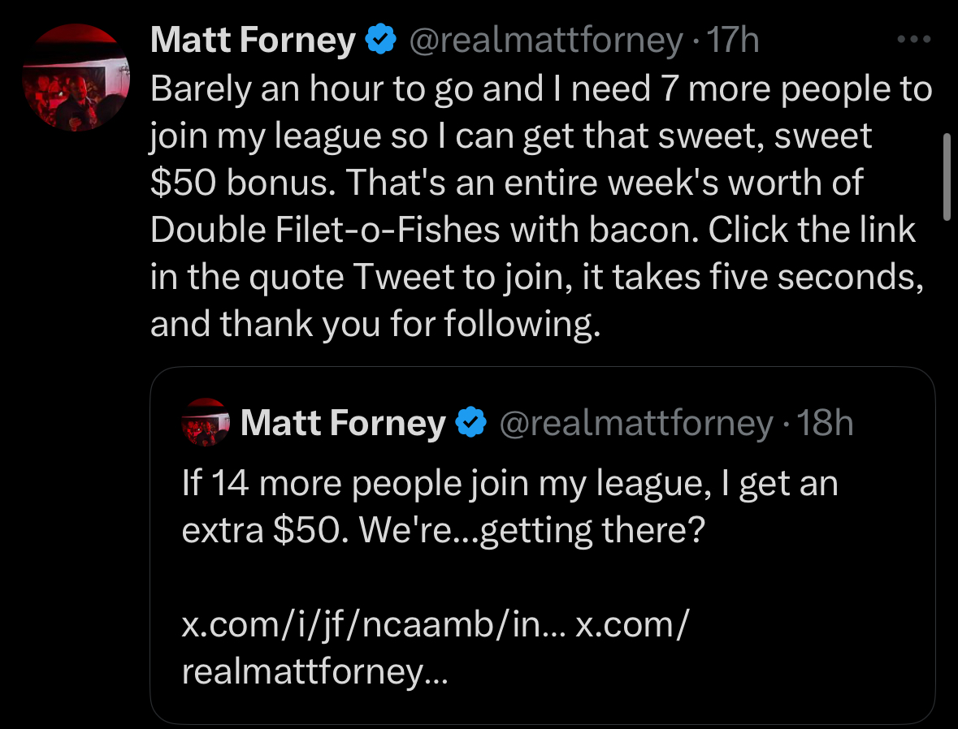This screenshot has height=729, width=958.
Task: Click the blue verified badge on main tweet
Action: [379, 39]
